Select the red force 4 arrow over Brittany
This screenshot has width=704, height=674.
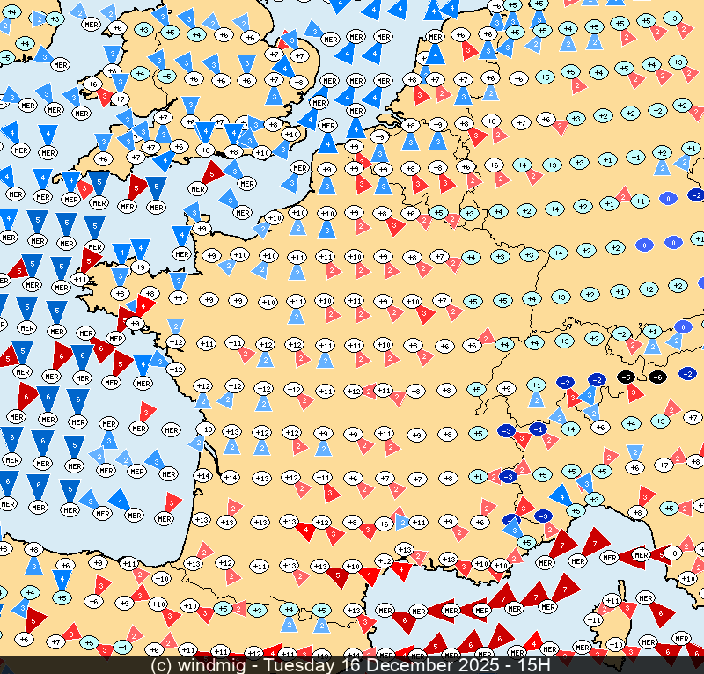pyautogui.click(x=144, y=306)
